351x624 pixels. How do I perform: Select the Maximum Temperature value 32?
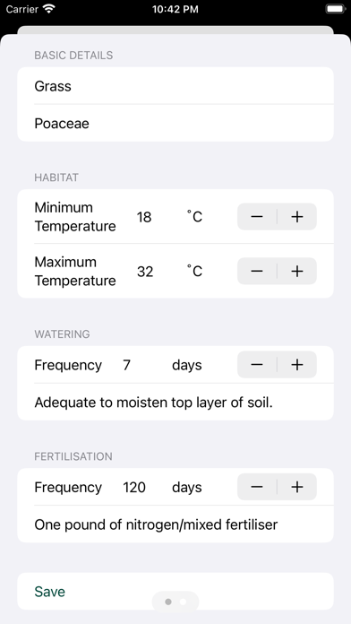coord(145,272)
